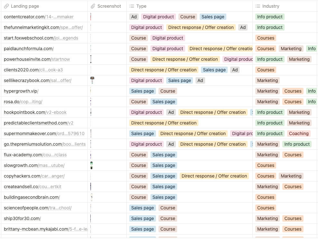The width and height of the screenshot is (318, 239).
Task: Follow the rosa.do link
Action: (x=23, y=102)
